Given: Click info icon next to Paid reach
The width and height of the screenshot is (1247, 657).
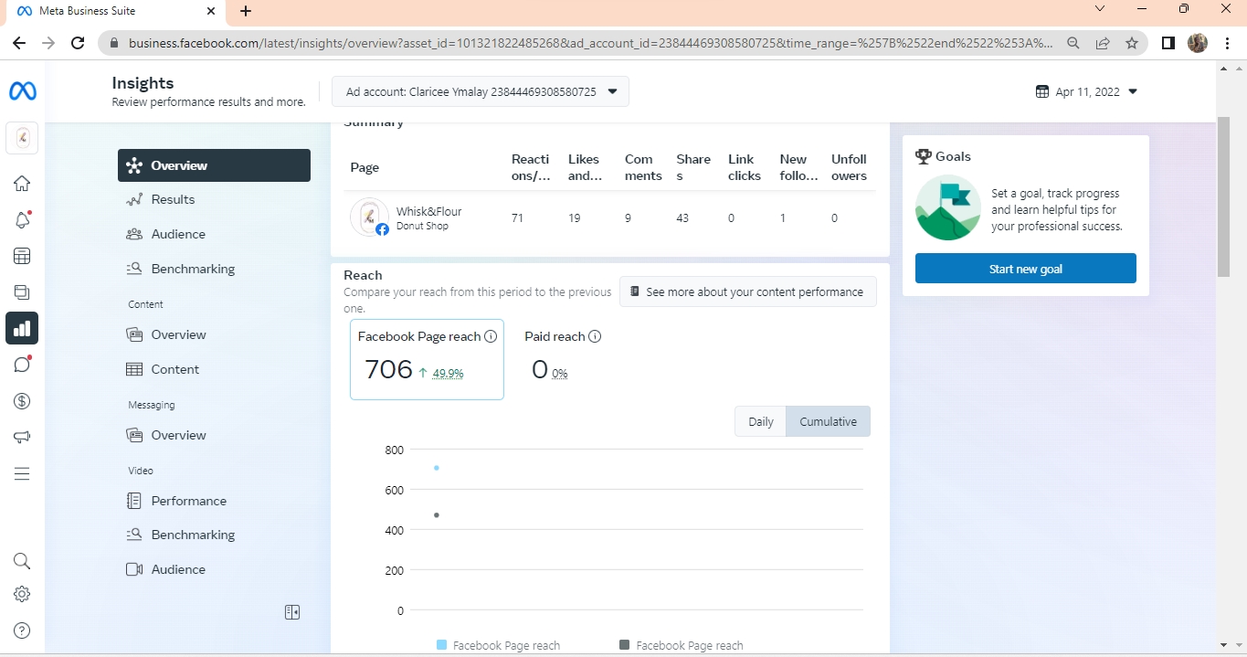Looking at the screenshot, I should [x=595, y=336].
